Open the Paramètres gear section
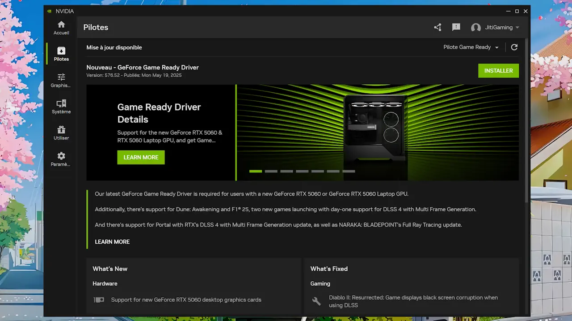The image size is (572, 321). pyautogui.click(x=61, y=159)
